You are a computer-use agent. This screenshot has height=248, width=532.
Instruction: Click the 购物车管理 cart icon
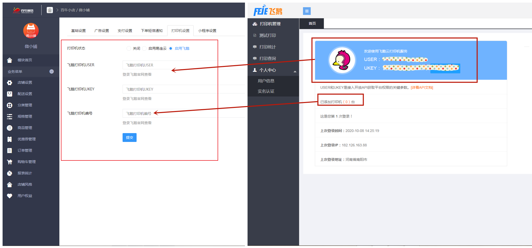click(10, 162)
